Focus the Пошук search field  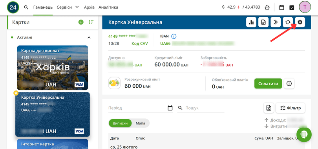(201, 108)
